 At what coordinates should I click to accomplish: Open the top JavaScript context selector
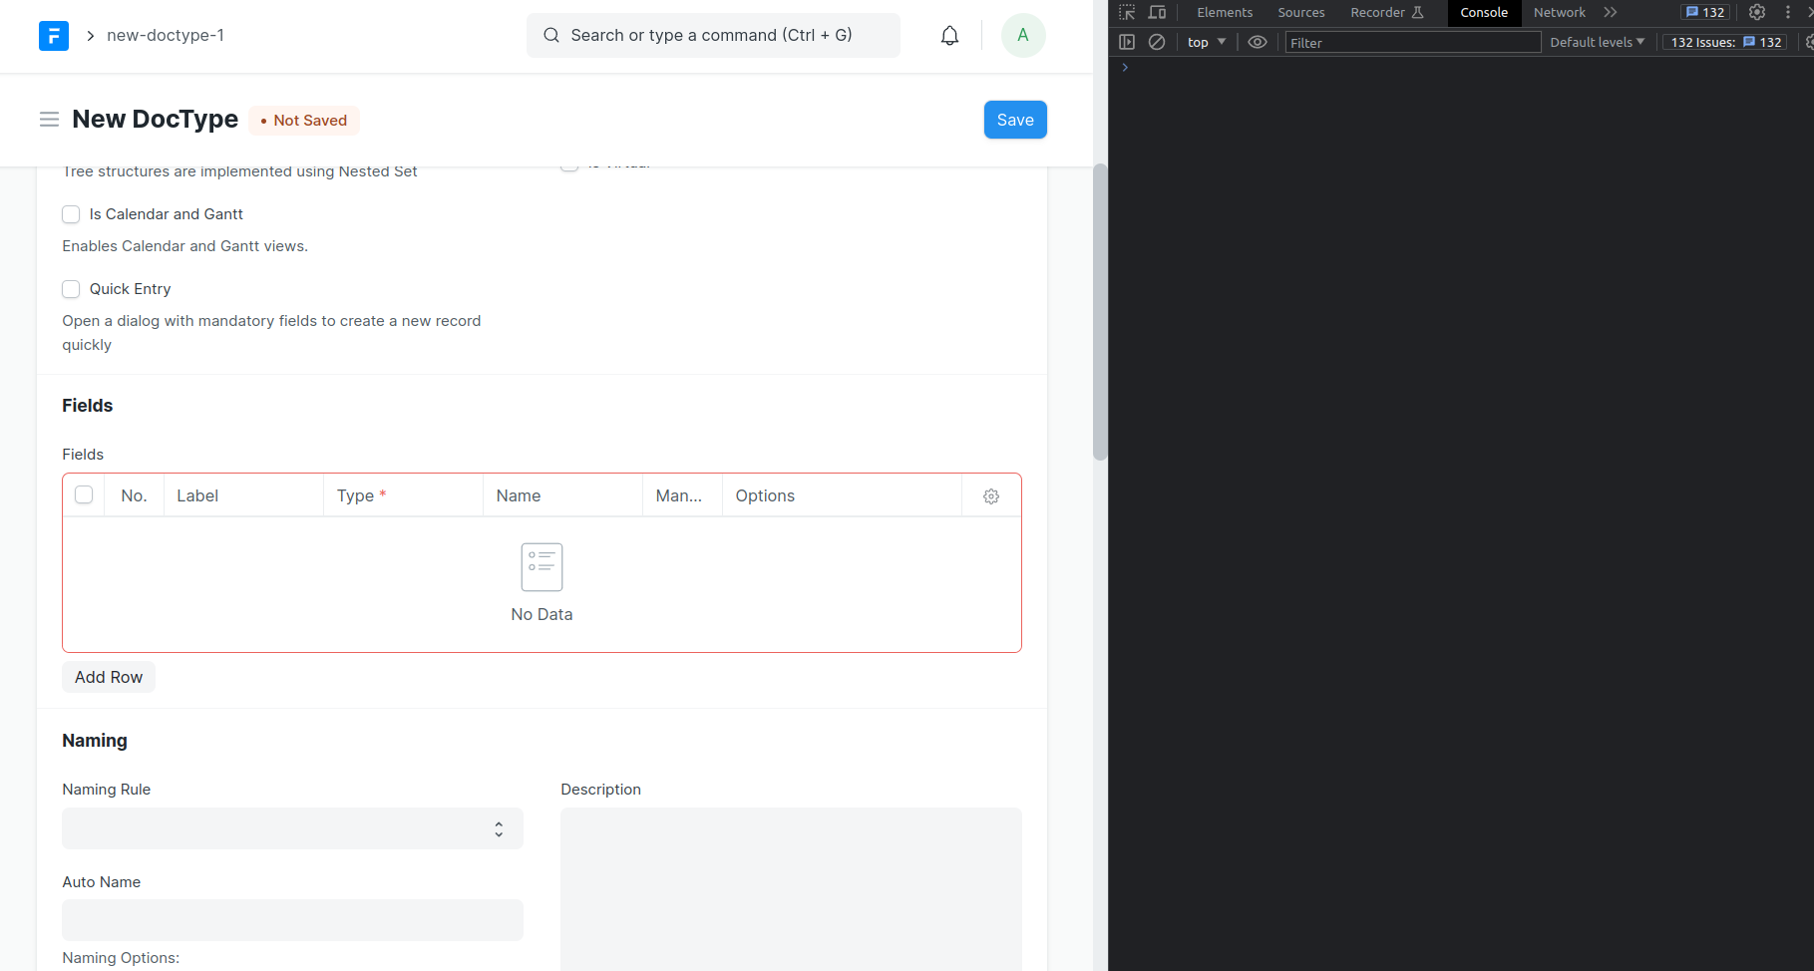tap(1206, 42)
